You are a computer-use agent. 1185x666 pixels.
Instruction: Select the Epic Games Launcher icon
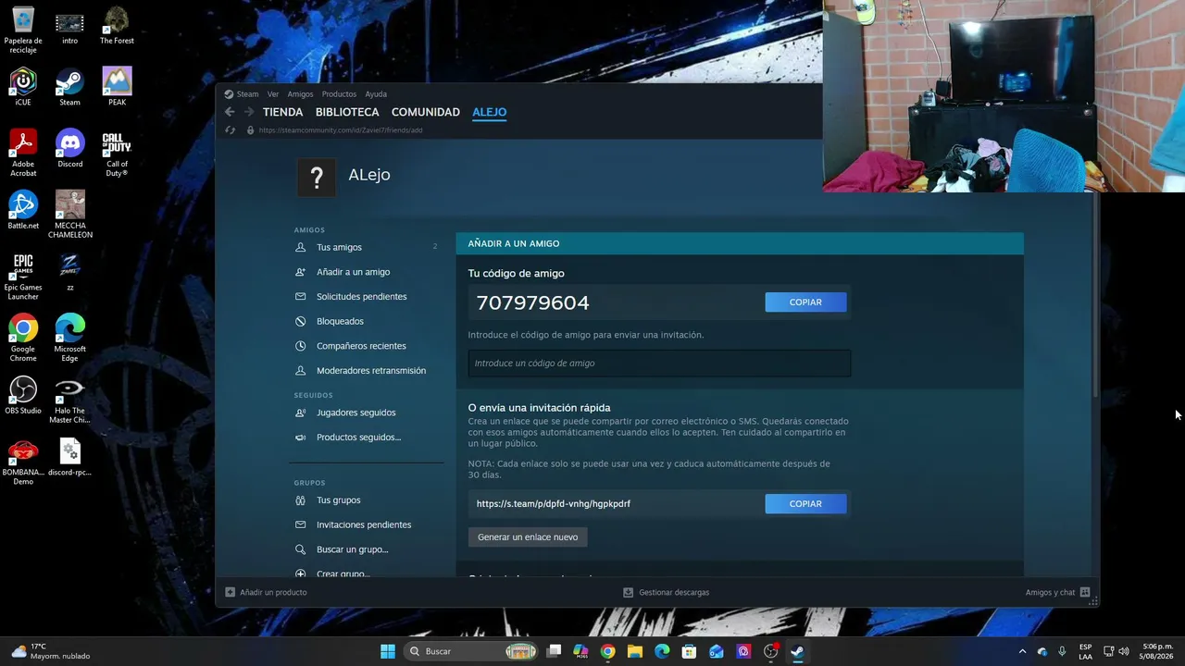[x=23, y=277]
